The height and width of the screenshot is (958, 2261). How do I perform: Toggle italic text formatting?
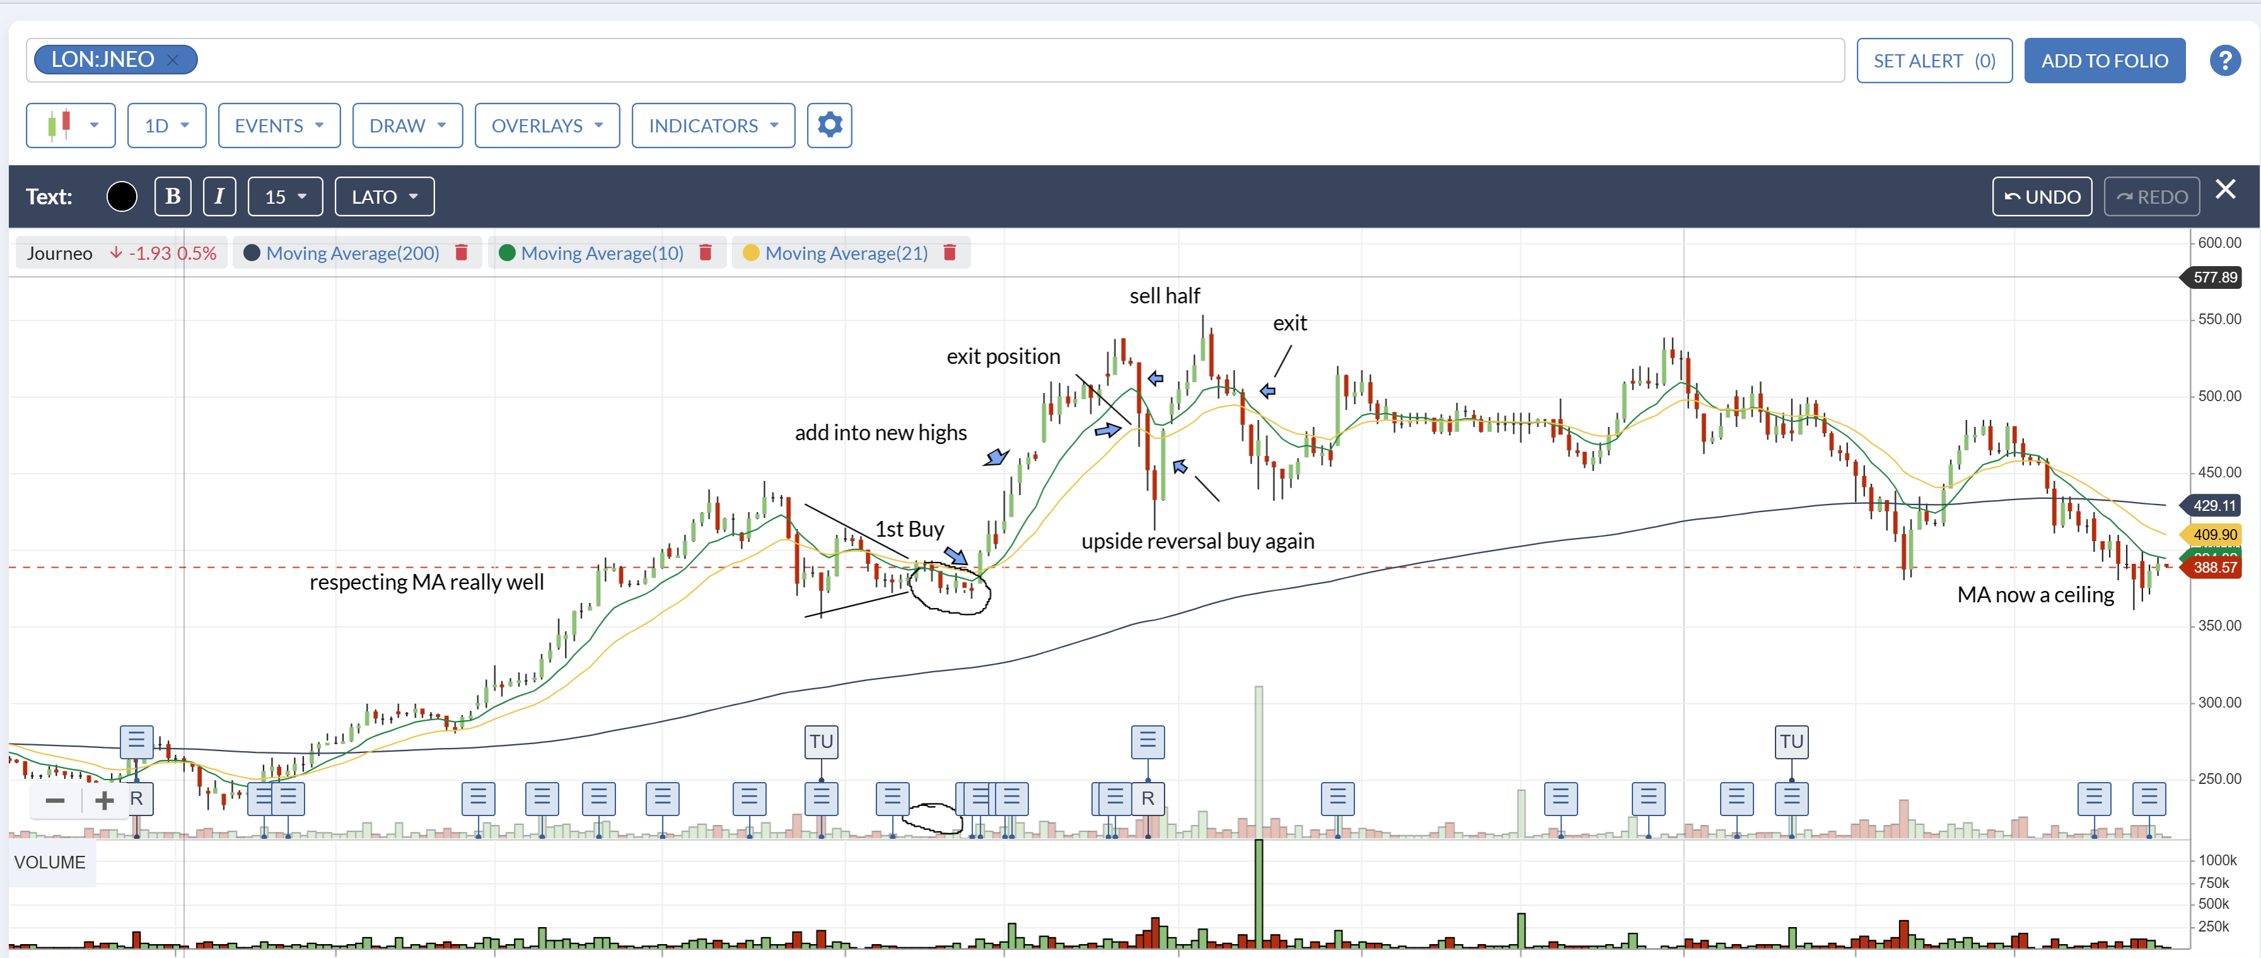coord(219,197)
